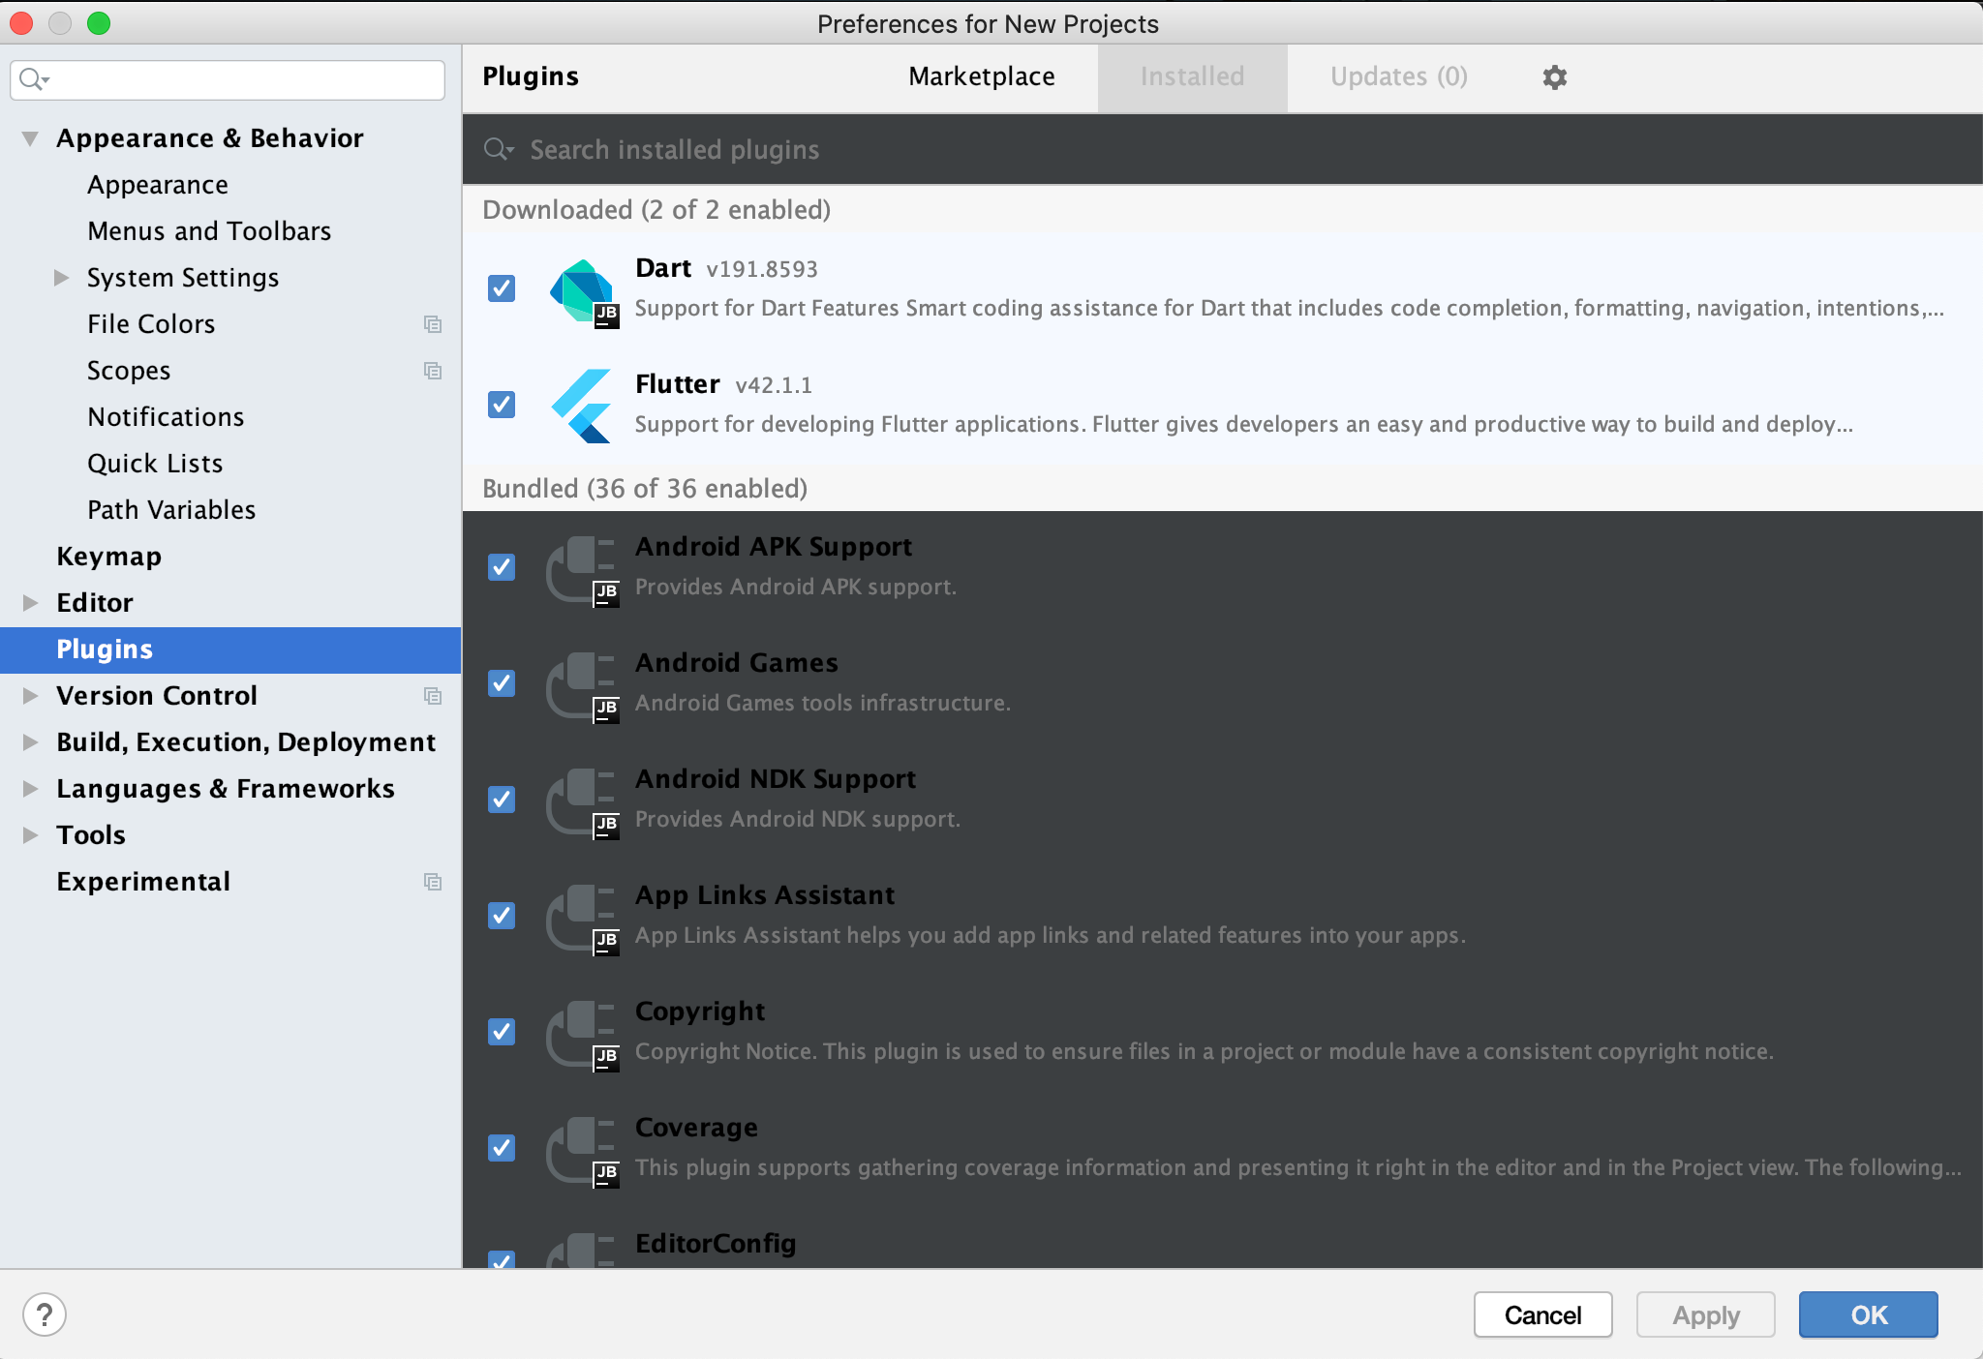This screenshot has height=1359, width=1983.
Task: Click the Dart plugin logo icon
Action: click(583, 291)
